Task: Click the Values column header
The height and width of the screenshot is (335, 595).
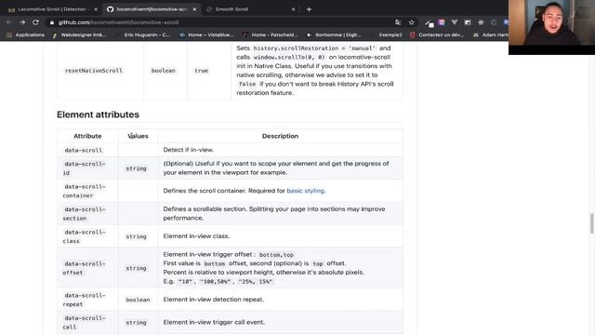Action: pos(139,136)
